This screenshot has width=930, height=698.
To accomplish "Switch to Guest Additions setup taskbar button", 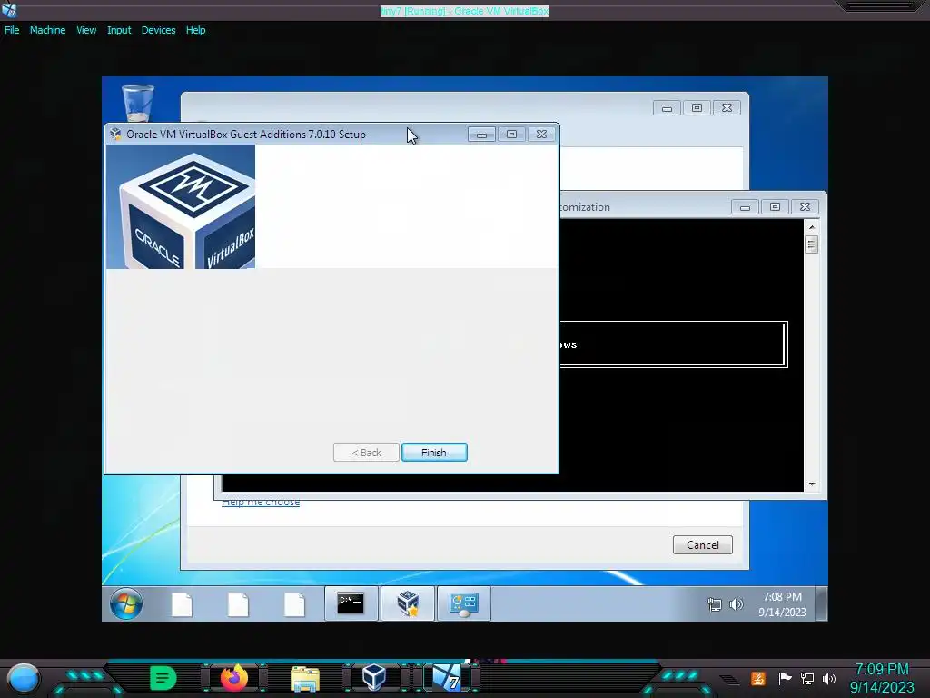I will tap(408, 603).
